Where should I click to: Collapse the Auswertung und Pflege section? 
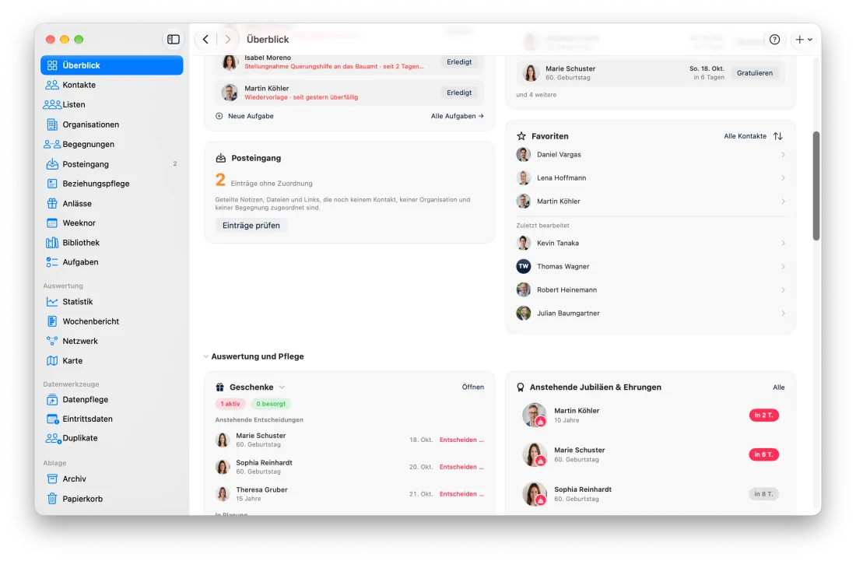[x=205, y=356]
